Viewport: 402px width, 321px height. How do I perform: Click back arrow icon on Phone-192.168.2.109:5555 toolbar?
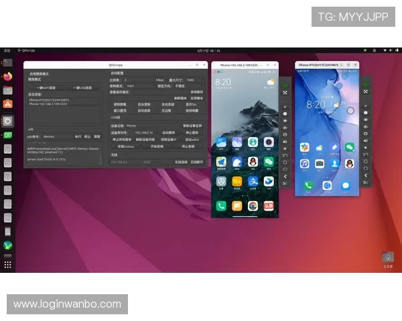285,177
